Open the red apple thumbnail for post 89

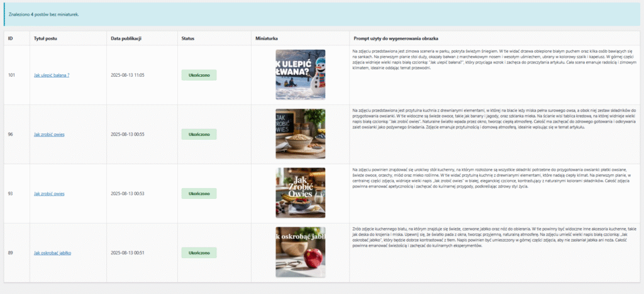[300, 252]
